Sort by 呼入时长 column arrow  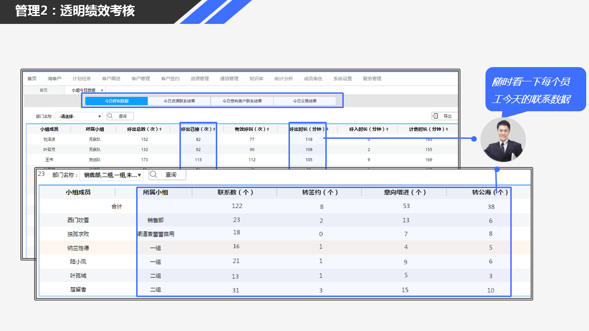387,130
